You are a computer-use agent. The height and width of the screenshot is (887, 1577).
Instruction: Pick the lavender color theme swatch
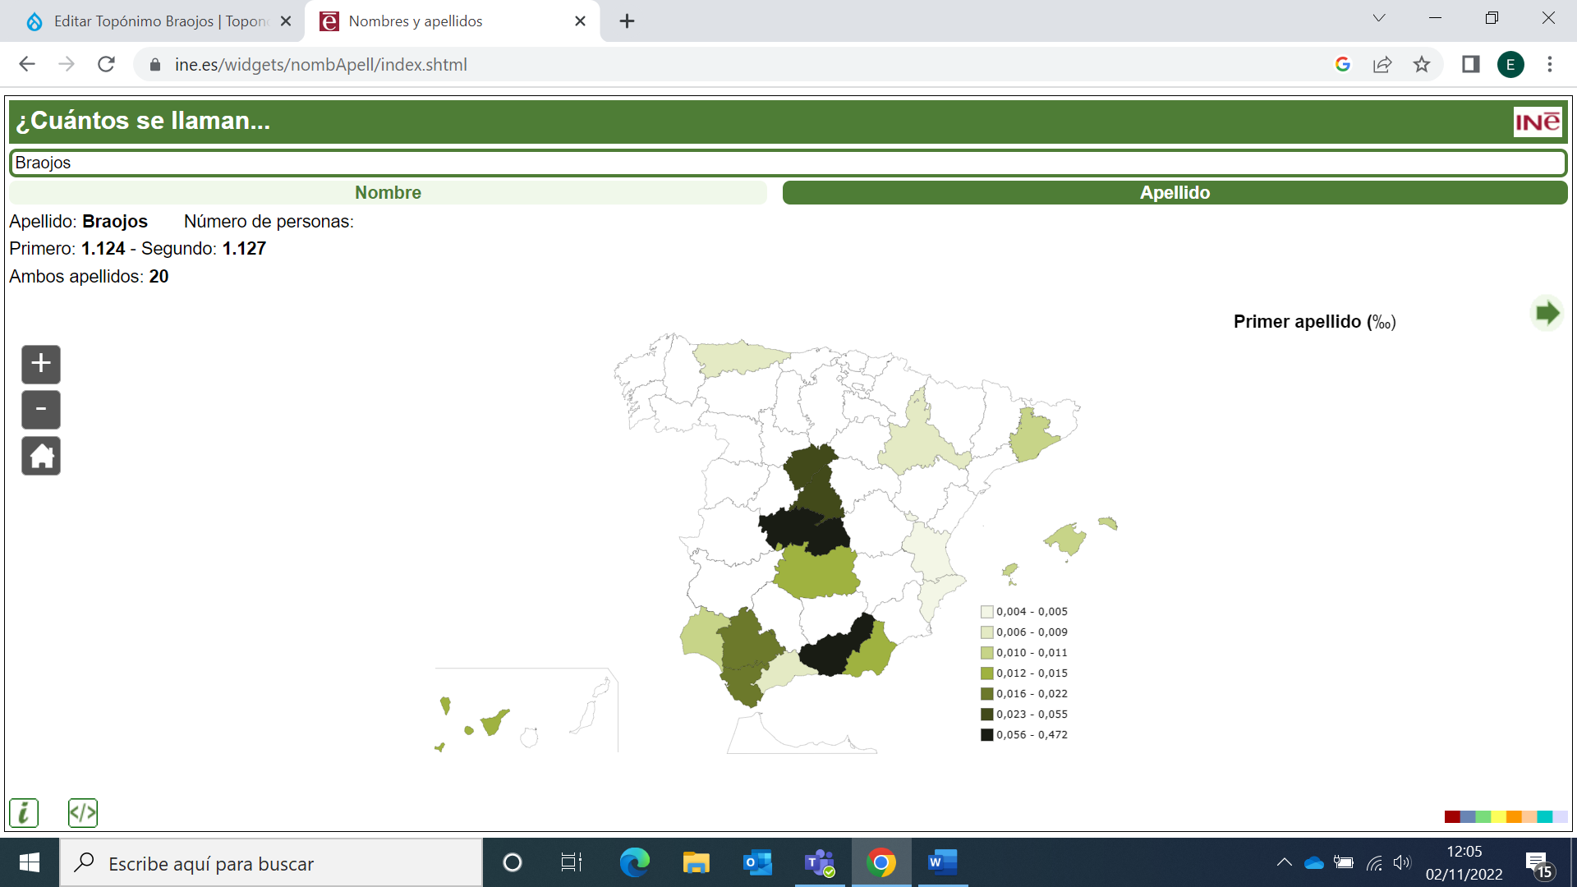click(1560, 816)
